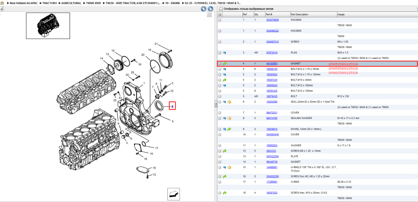Open part number link 504086222

click(x=273, y=31)
